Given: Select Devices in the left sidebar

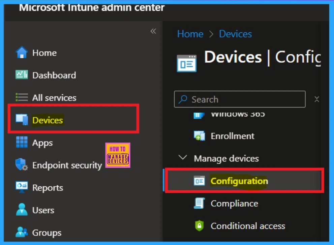Looking at the screenshot, I should (x=48, y=120).
